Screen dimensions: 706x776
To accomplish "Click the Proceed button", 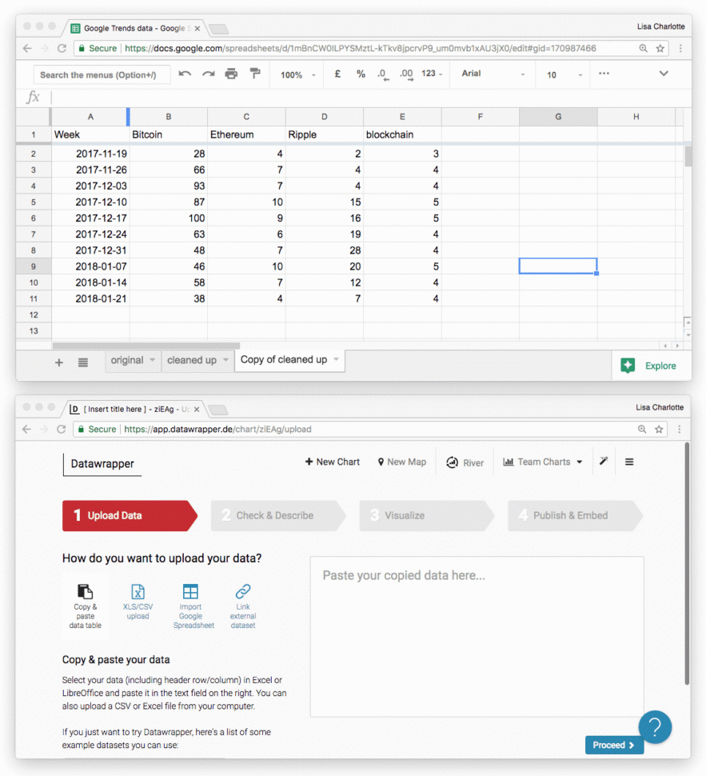I will 613,745.
